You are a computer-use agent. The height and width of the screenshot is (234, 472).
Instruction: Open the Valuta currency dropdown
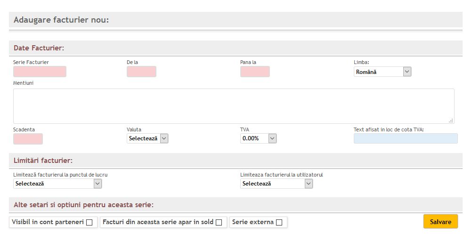point(147,138)
